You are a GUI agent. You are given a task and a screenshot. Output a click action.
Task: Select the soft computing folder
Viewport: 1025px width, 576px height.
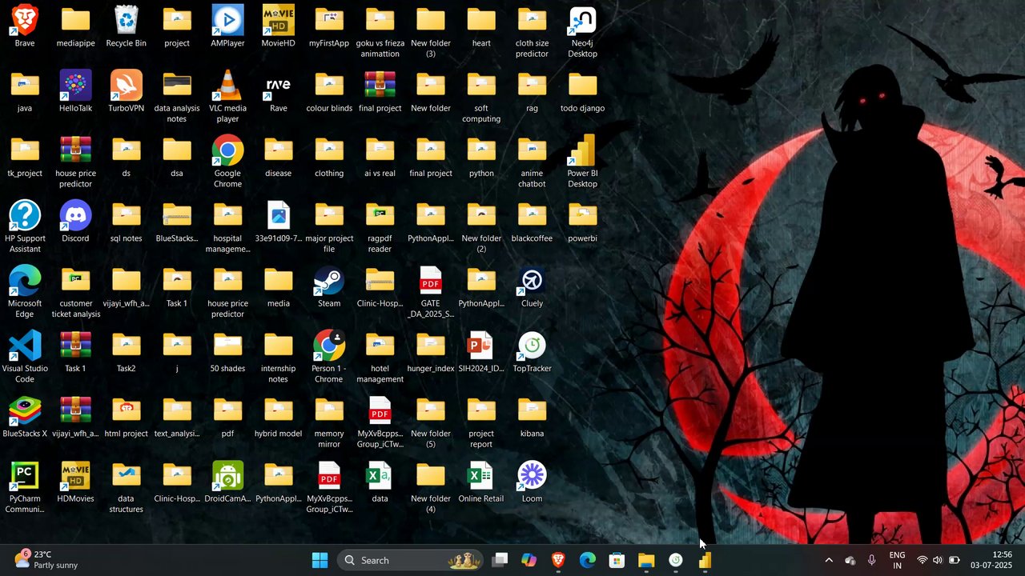pyautogui.click(x=481, y=96)
